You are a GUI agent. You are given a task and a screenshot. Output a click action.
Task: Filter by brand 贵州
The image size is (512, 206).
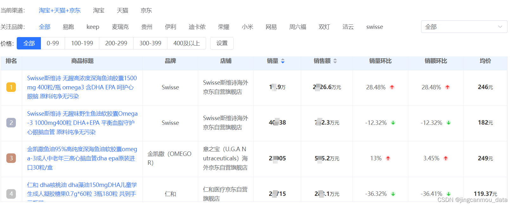point(147,27)
